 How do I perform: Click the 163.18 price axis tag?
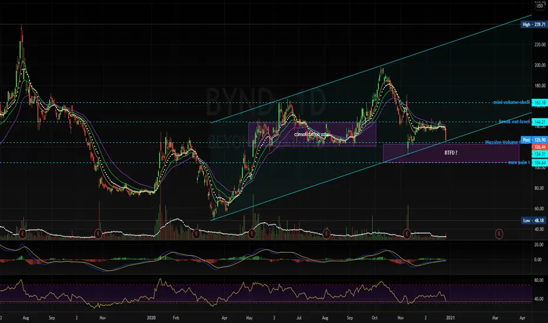pos(539,103)
